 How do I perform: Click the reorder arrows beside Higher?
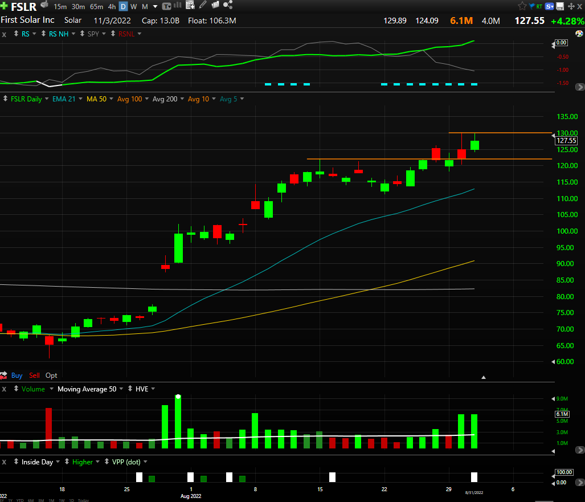tap(67, 462)
